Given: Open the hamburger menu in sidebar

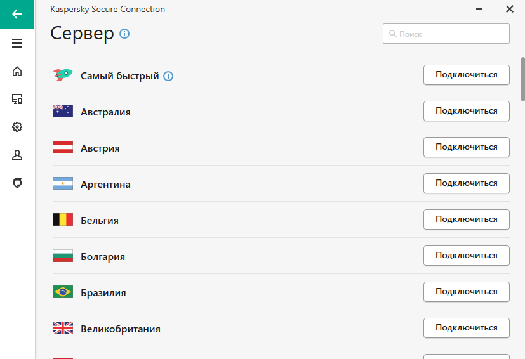Looking at the screenshot, I should click(x=17, y=43).
